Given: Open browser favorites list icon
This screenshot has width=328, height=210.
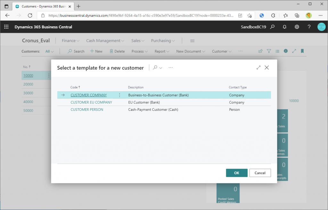Looking at the screenshot, I should click(285, 15).
